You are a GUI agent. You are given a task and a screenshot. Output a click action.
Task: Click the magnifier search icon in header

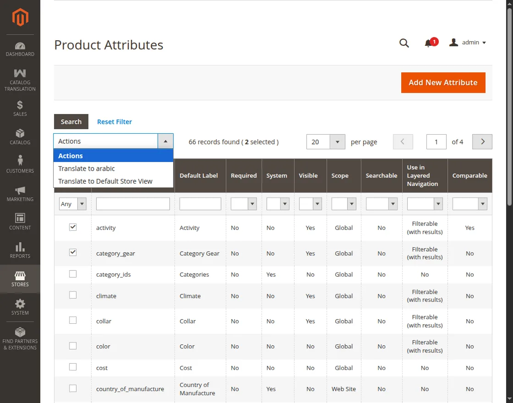(404, 43)
